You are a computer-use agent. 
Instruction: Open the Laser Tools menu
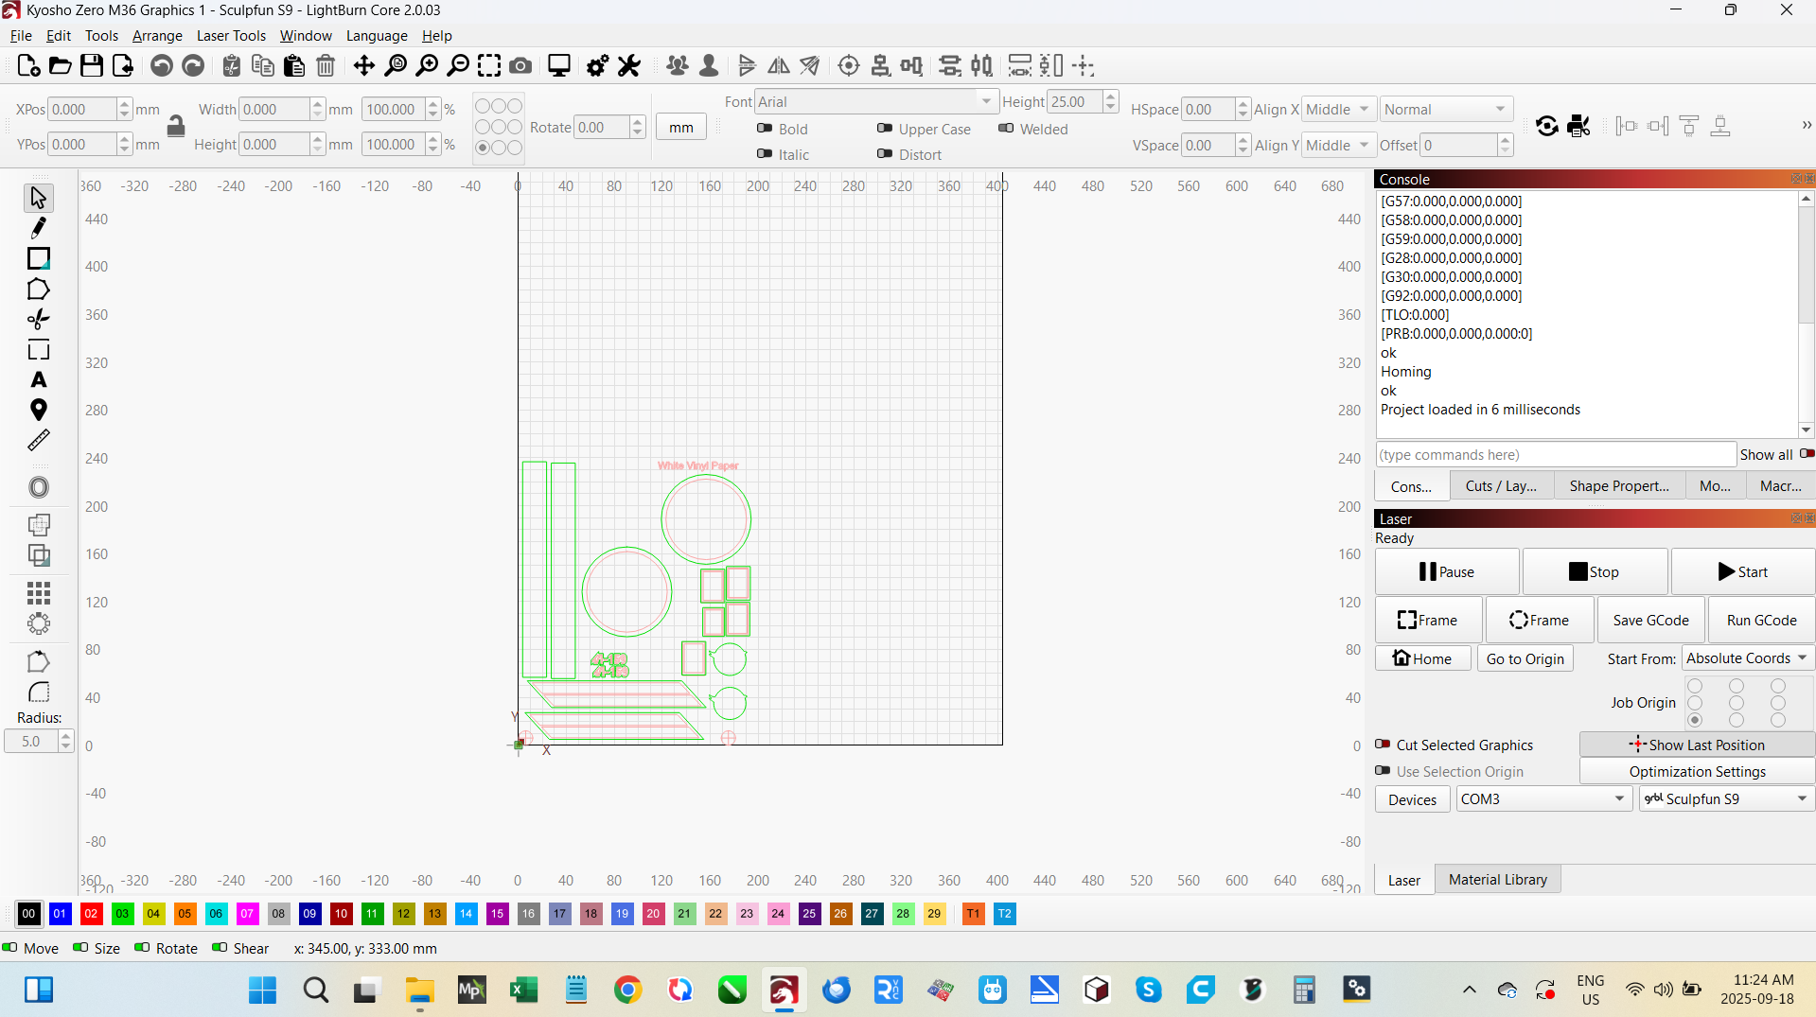coord(231,36)
